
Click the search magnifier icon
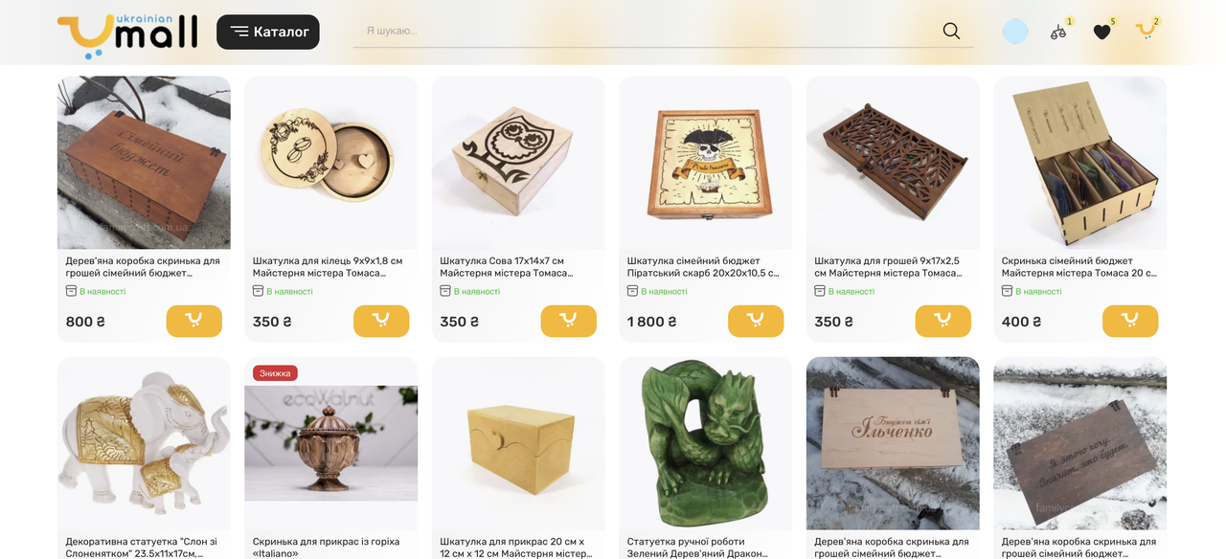pos(951,31)
